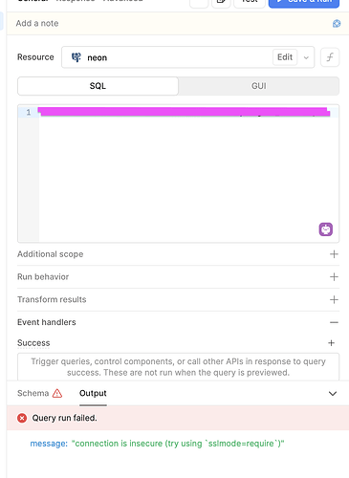Expand the Additional scope section
Screen dimensions: 349x478
[334, 254]
